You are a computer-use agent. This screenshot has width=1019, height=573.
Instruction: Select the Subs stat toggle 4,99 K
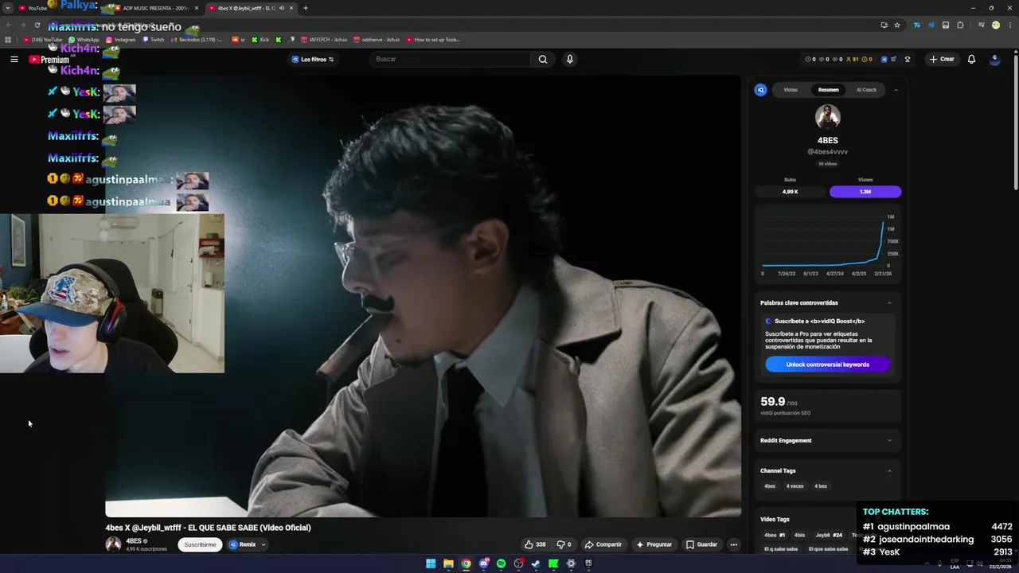point(790,192)
